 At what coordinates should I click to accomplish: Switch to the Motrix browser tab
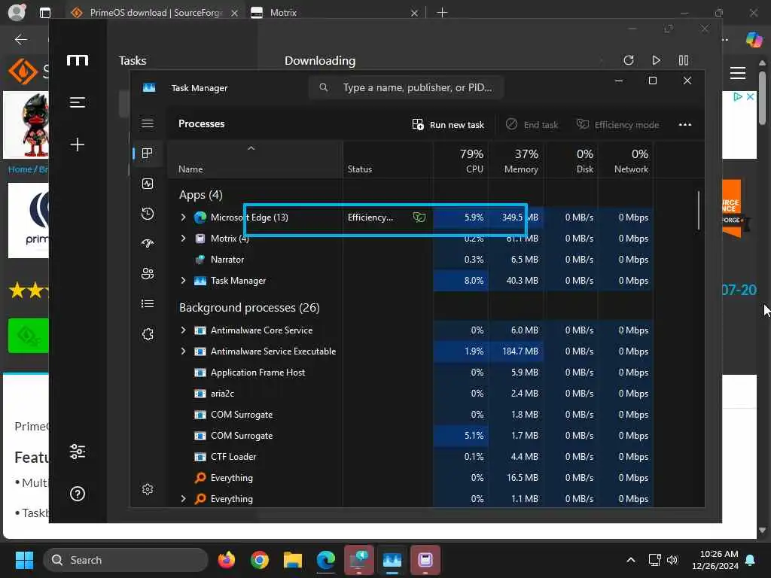(x=334, y=13)
